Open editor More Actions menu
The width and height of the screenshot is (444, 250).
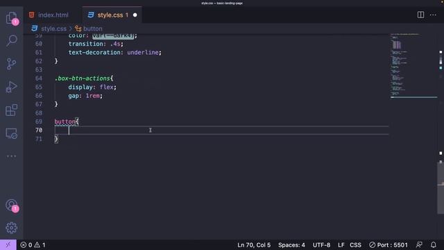coord(433,15)
